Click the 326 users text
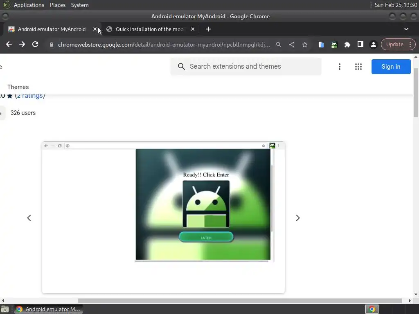This screenshot has height=314, width=419. click(23, 113)
